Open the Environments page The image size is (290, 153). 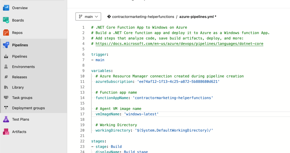24,67
